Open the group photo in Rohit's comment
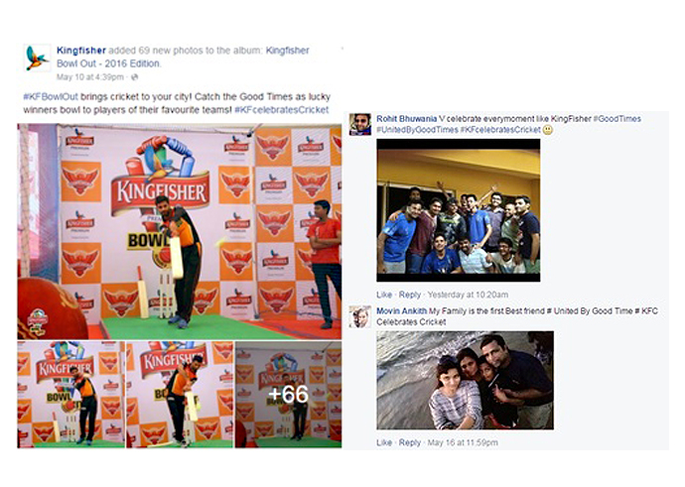 coord(459,210)
